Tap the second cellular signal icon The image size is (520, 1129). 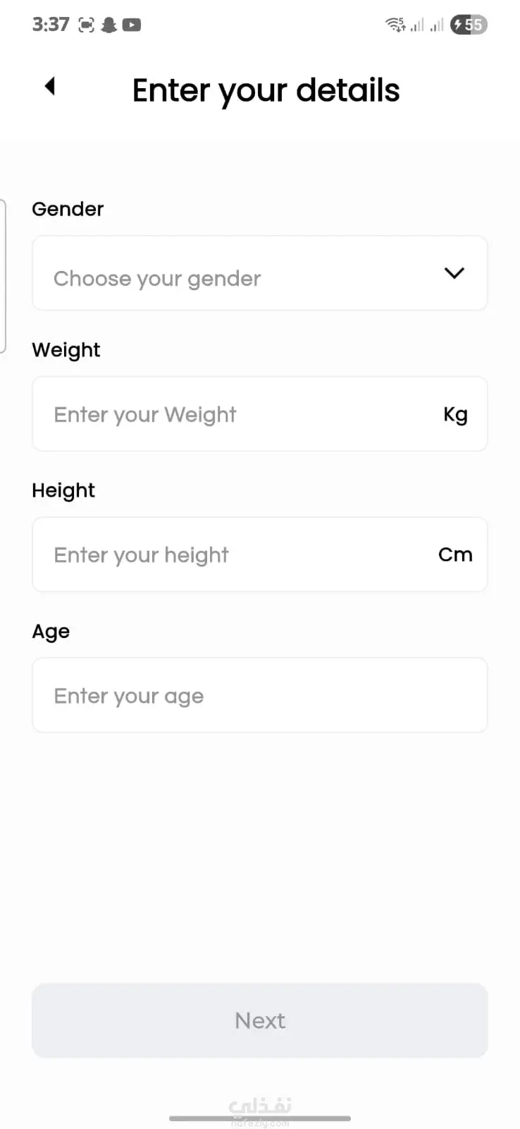(x=437, y=26)
